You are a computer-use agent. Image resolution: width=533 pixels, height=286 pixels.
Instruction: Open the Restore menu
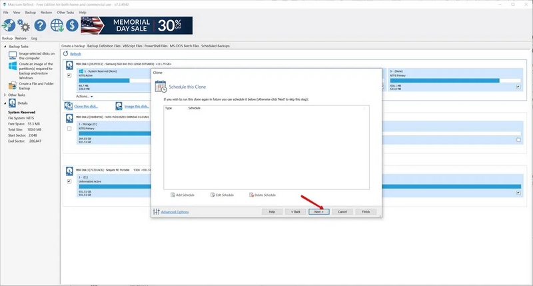pyautogui.click(x=46, y=12)
